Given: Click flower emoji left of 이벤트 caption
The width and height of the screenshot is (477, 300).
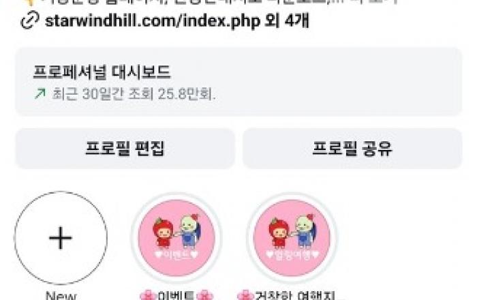Looking at the screenshot, I should tap(148, 296).
